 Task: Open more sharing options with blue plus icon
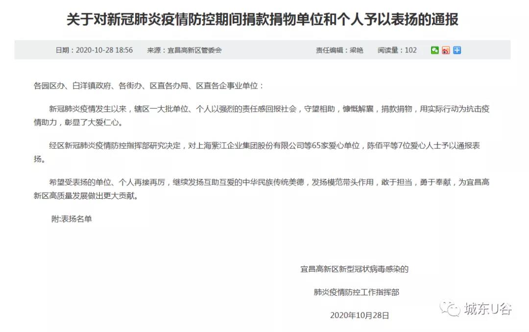coord(457,50)
